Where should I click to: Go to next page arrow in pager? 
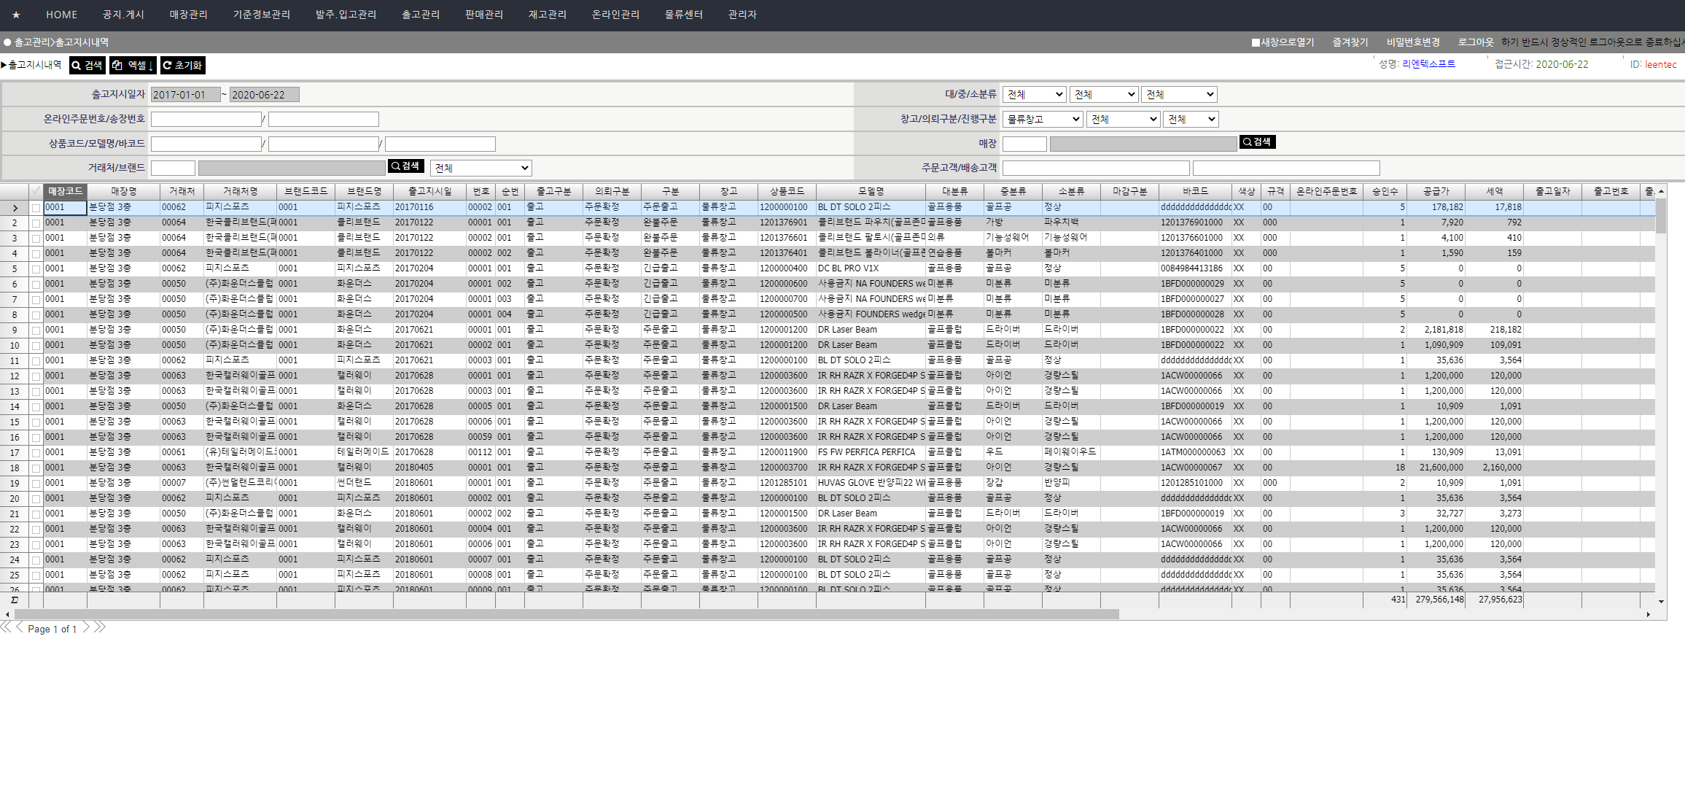[x=86, y=627]
